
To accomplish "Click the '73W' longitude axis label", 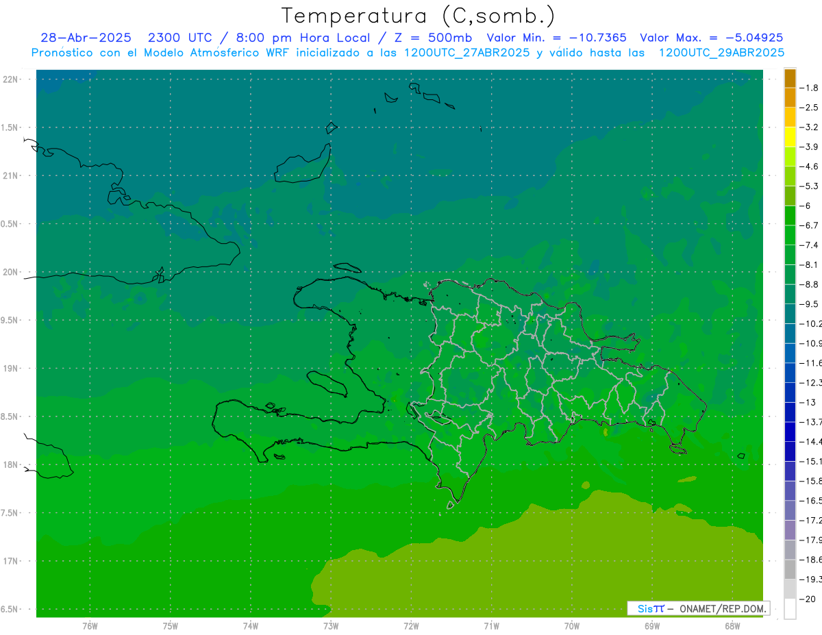I will click(x=331, y=625).
